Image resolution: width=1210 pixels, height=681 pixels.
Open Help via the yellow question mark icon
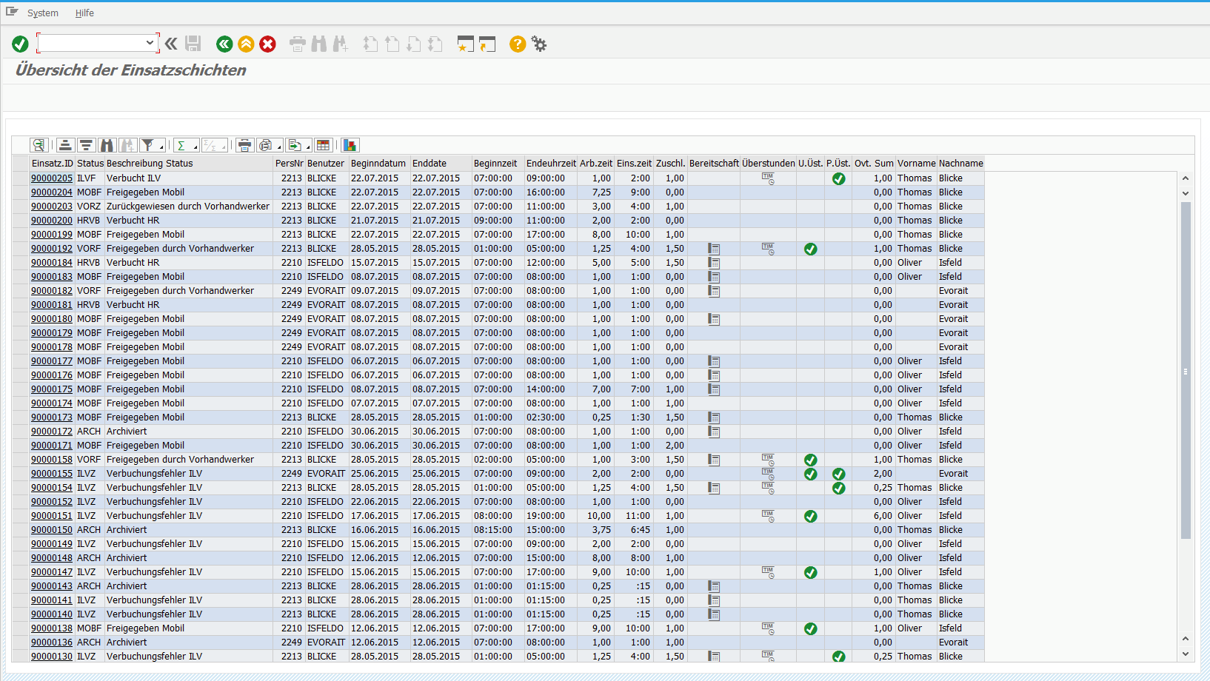[518, 44]
